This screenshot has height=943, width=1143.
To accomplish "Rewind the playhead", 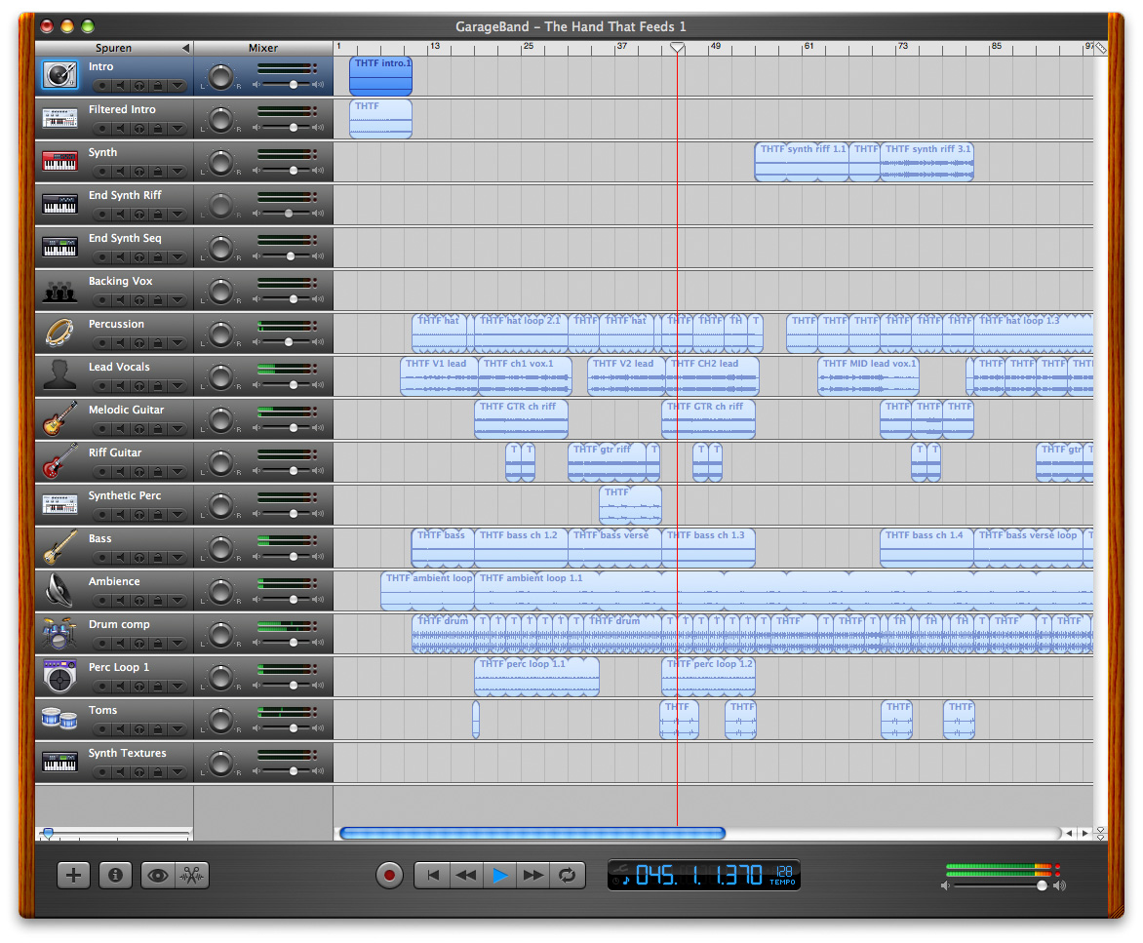I will (466, 876).
